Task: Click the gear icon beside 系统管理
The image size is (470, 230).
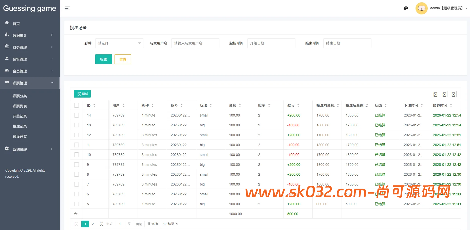Action: 7,149
